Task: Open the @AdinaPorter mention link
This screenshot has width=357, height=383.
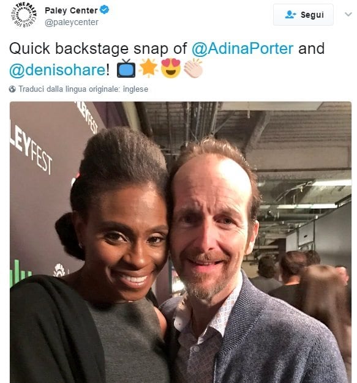Action: 242,48
